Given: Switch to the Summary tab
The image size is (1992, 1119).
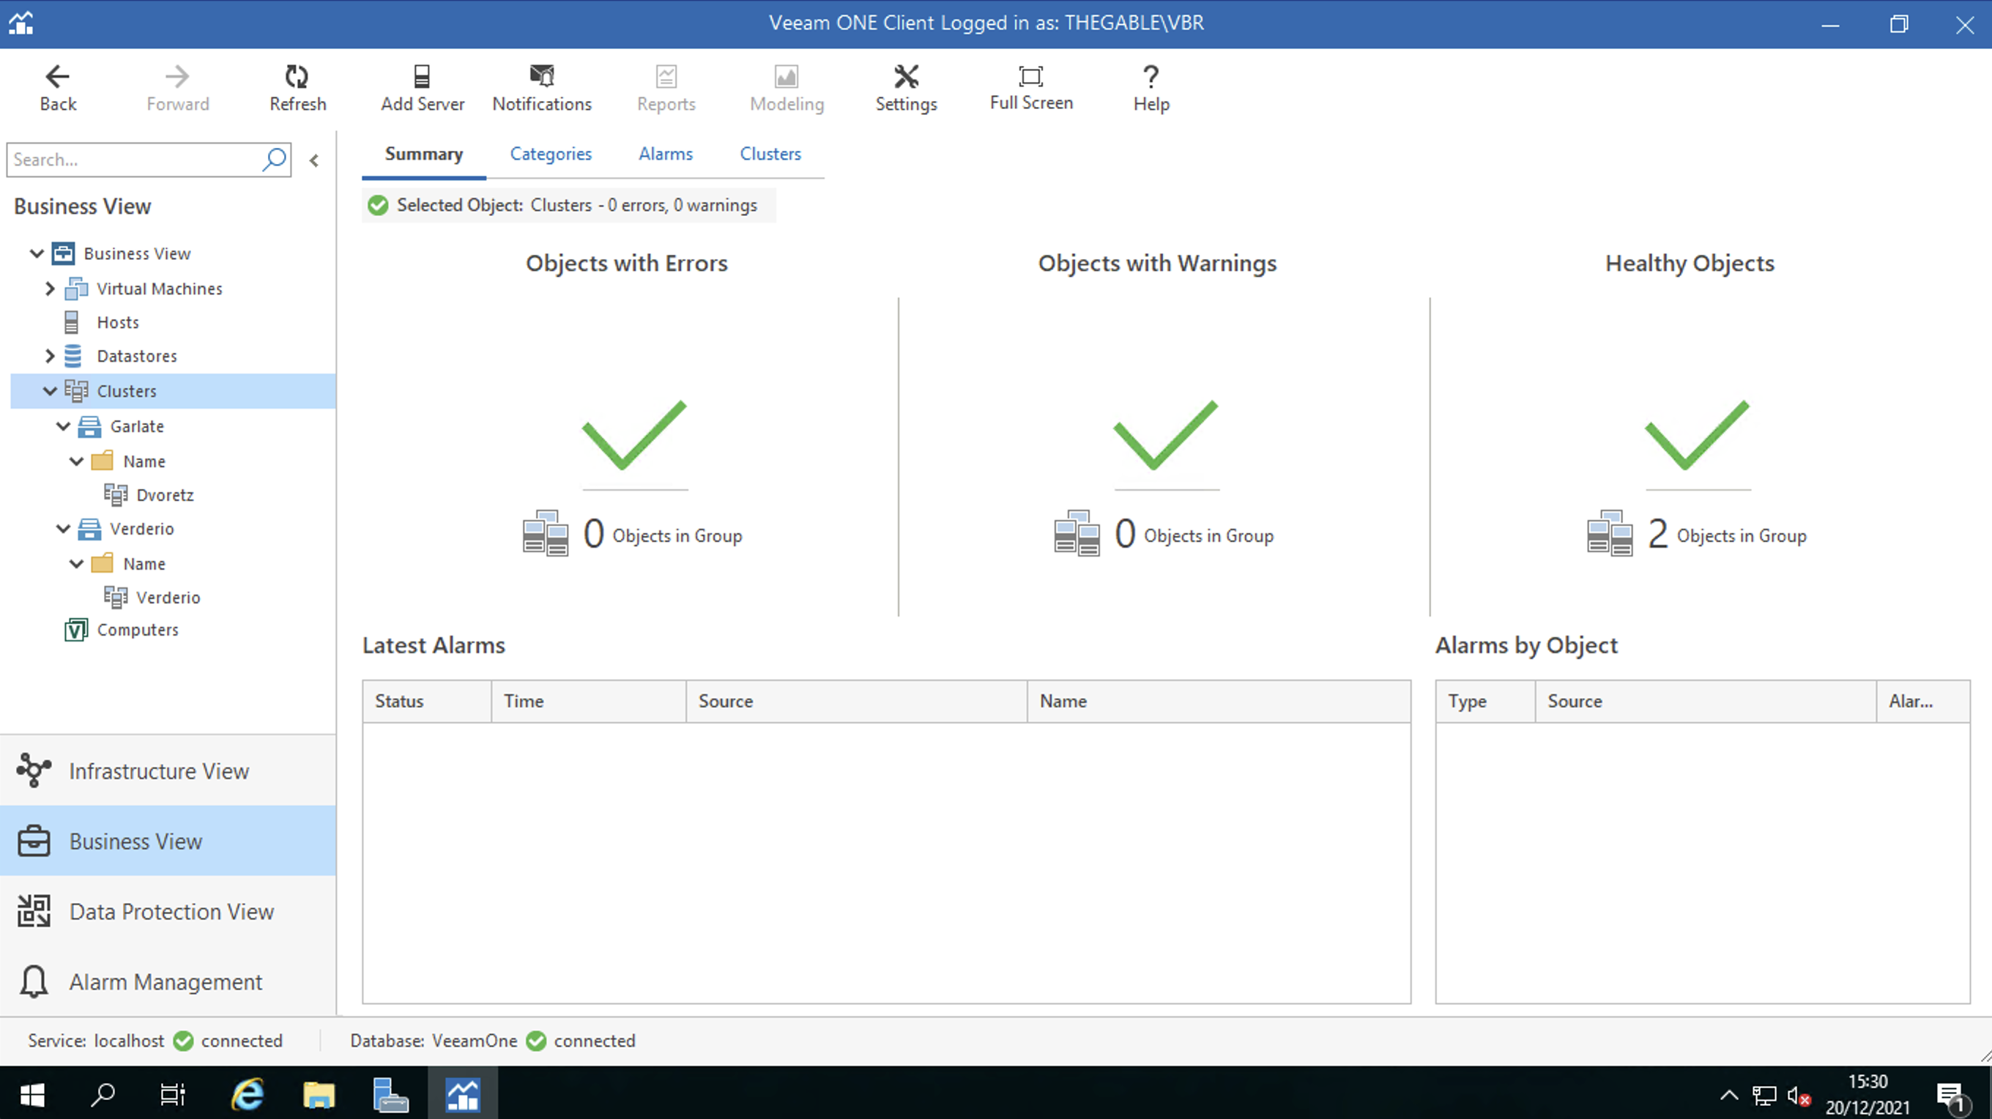Looking at the screenshot, I should (x=424, y=154).
